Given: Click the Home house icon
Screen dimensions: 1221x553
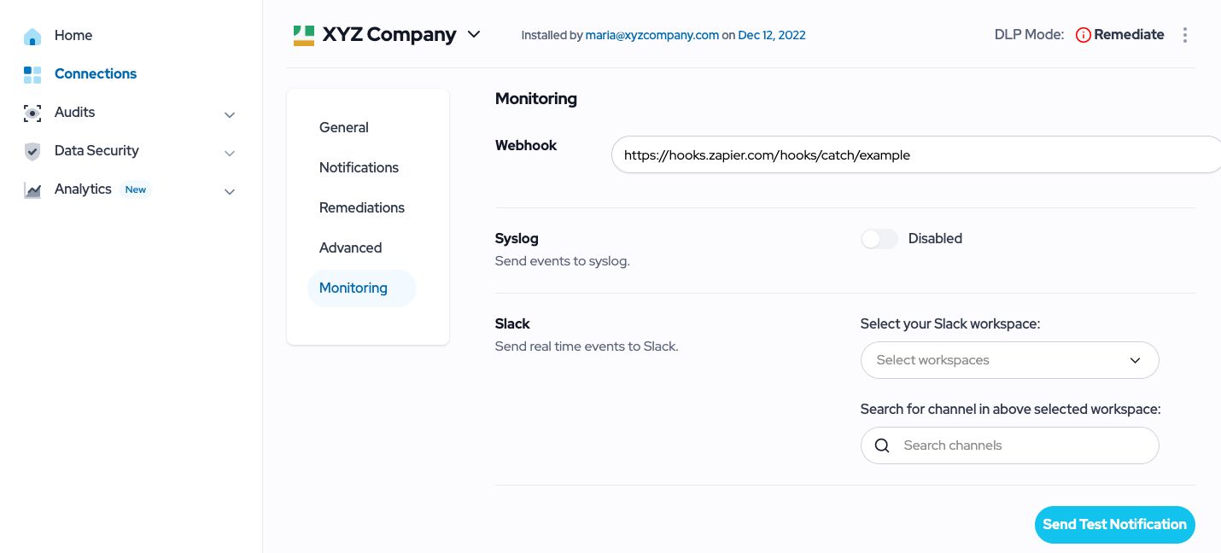Looking at the screenshot, I should click(x=32, y=36).
